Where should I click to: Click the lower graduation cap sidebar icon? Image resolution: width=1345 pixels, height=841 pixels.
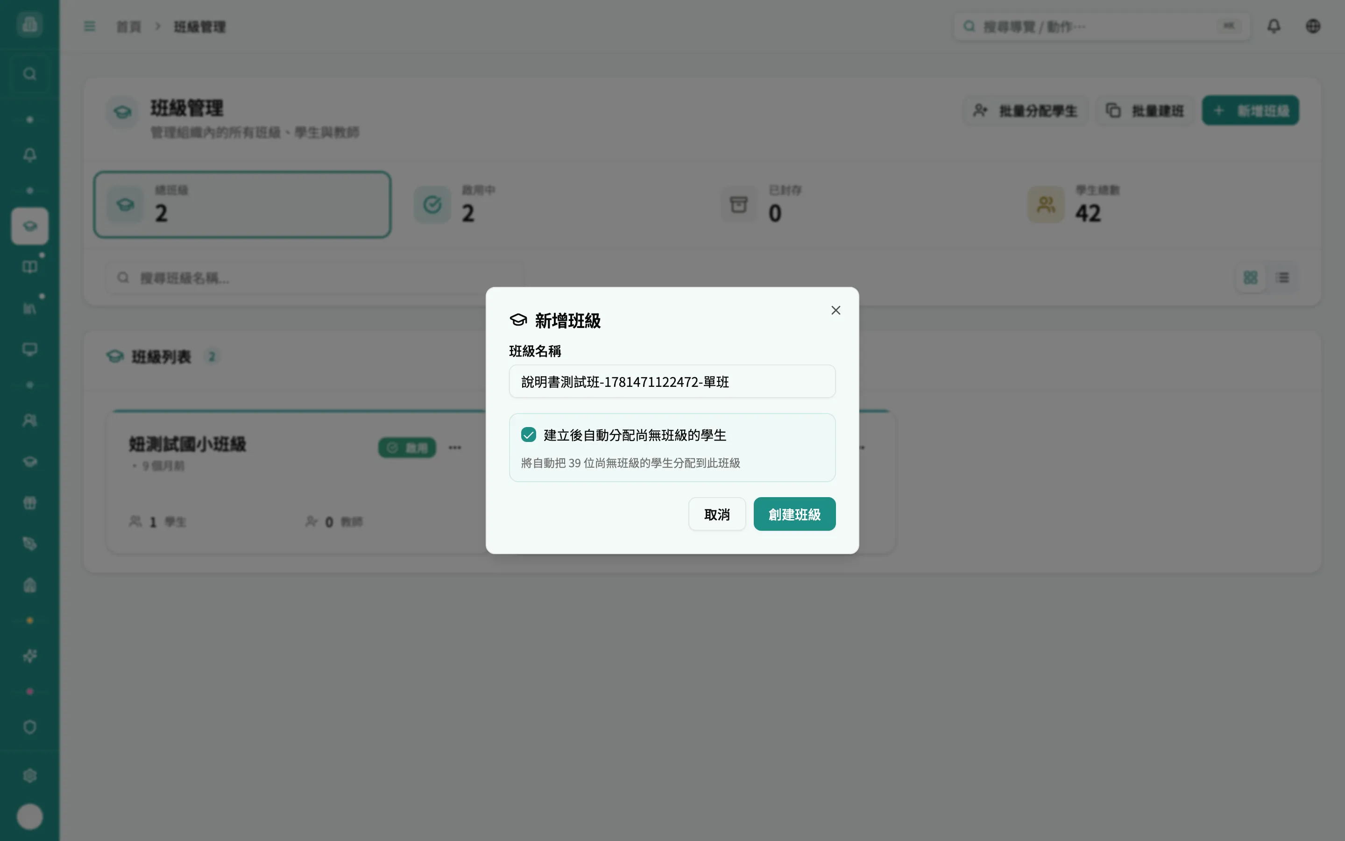click(29, 462)
